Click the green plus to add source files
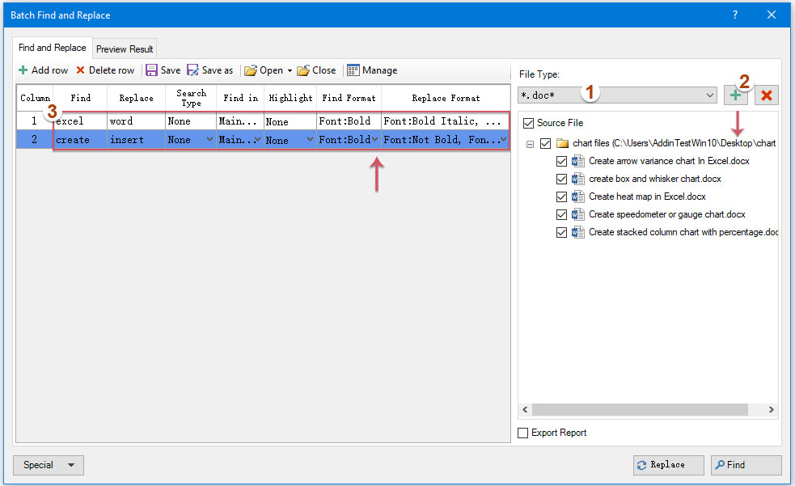The height and width of the screenshot is (486, 795). [x=736, y=95]
